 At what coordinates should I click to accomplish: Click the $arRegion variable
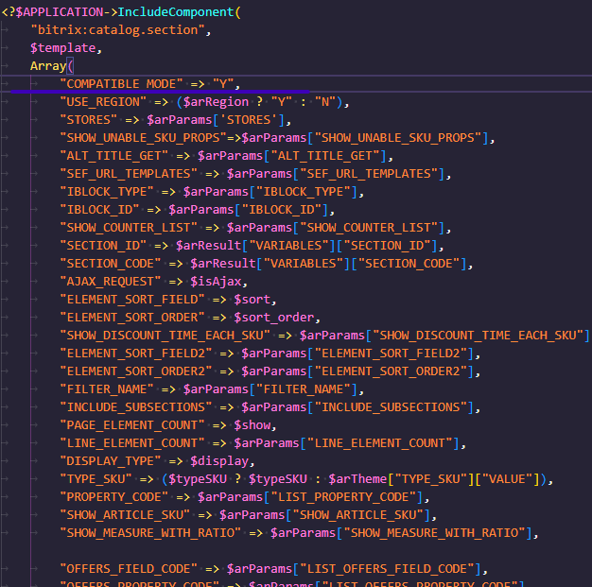click(216, 102)
